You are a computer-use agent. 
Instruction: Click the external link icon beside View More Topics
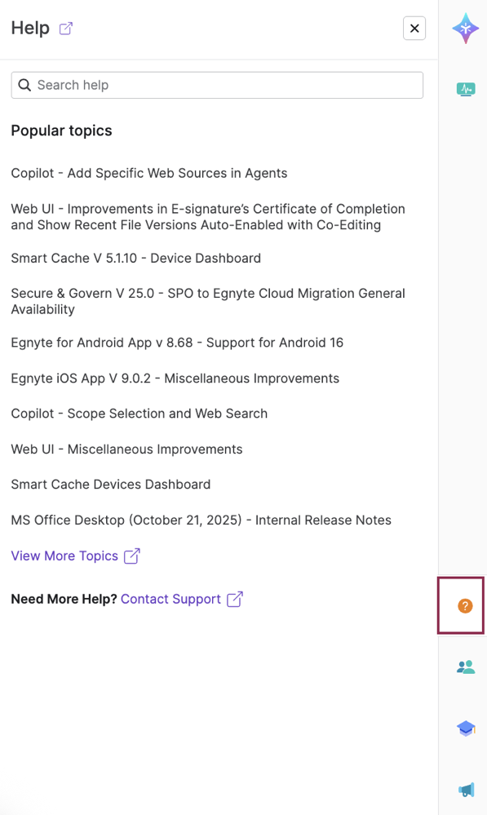(131, 556)
